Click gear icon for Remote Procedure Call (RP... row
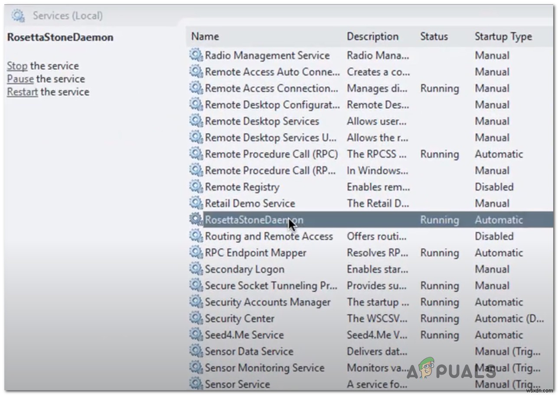 [196, 171]
